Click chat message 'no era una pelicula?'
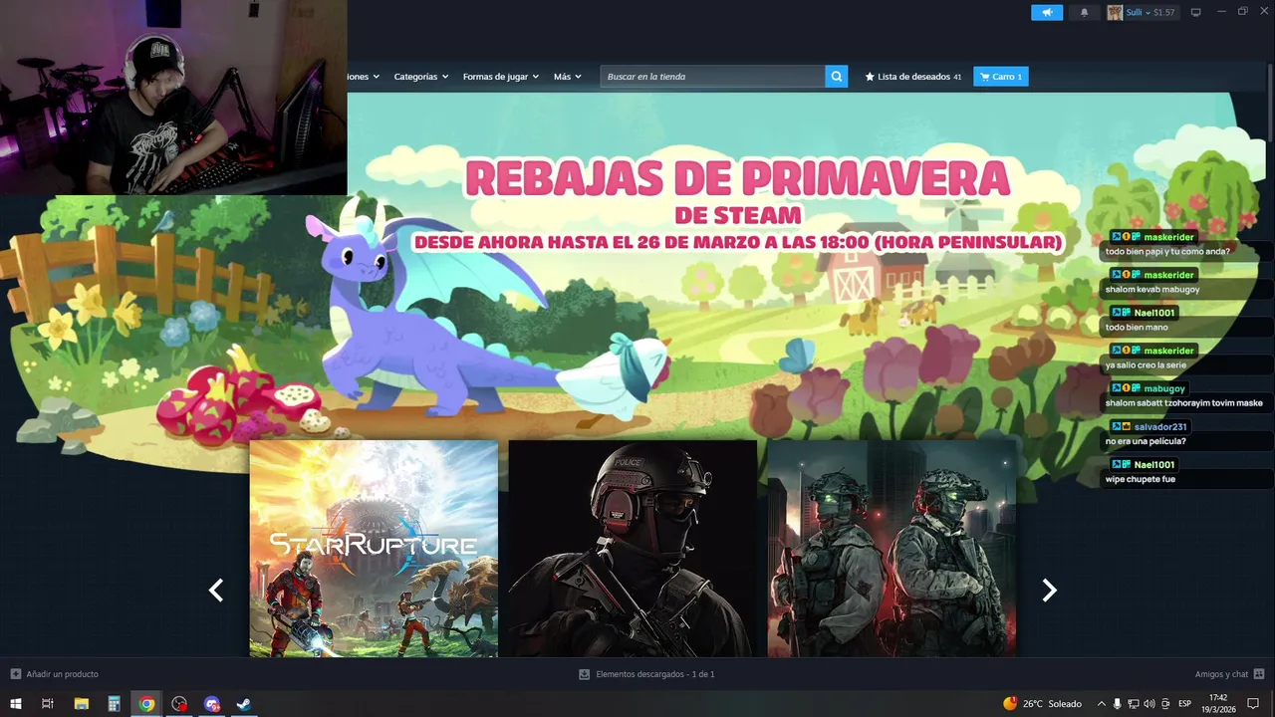The width and height of the screenshot is (1275, 717). pyautogui.click(x=1146, y=441)
